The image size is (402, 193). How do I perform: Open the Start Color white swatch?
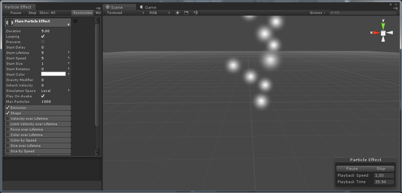[53, 74]
